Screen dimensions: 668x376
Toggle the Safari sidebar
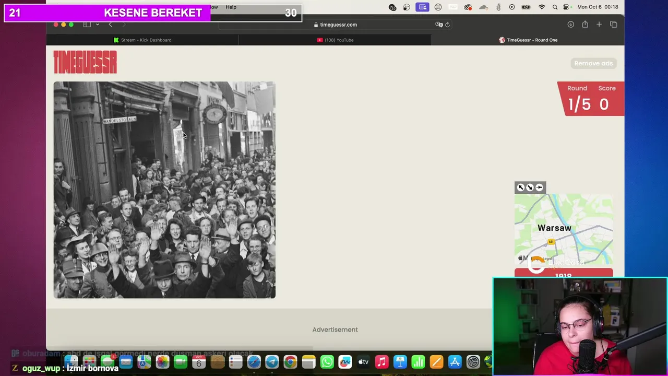pos(87,25)
